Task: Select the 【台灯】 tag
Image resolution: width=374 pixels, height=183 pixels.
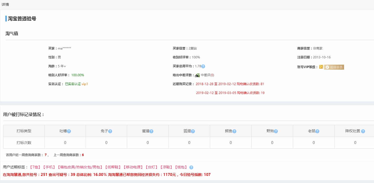Action: pyautogui.click(x=152, y=167)
